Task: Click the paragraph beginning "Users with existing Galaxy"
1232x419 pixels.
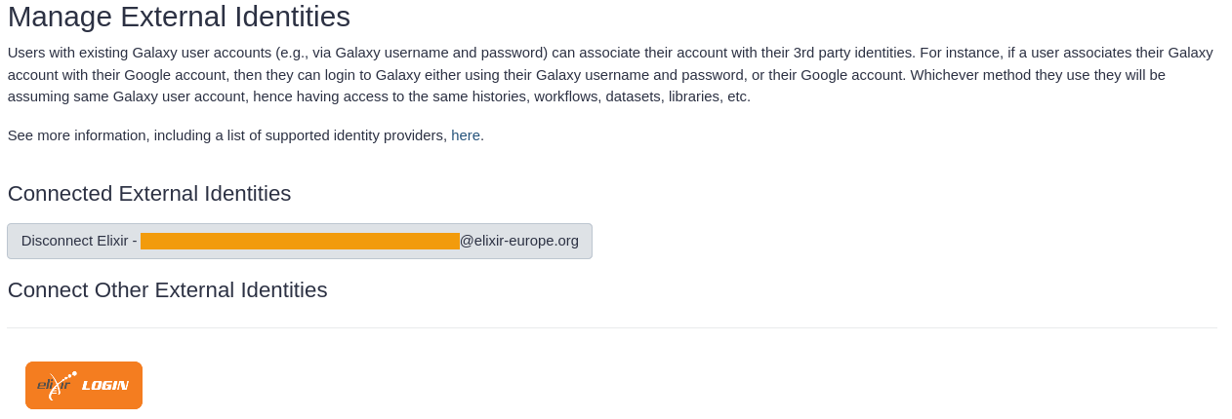Action: (611, 74)
